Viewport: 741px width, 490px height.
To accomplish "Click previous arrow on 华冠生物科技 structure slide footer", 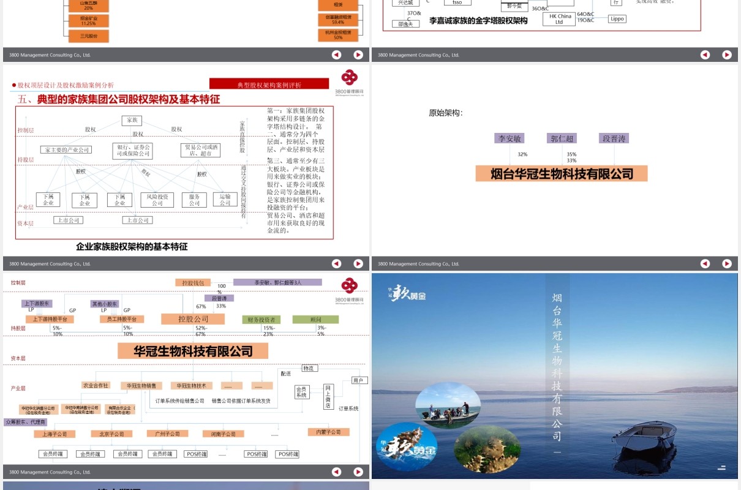I will 336,472.
